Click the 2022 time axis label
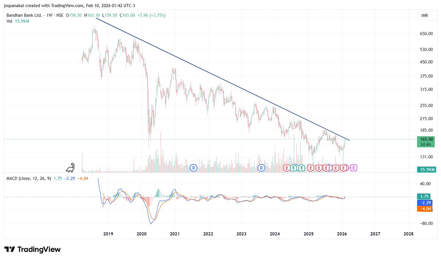The width and height of the screenshot is (441, 260). point(208,234)
